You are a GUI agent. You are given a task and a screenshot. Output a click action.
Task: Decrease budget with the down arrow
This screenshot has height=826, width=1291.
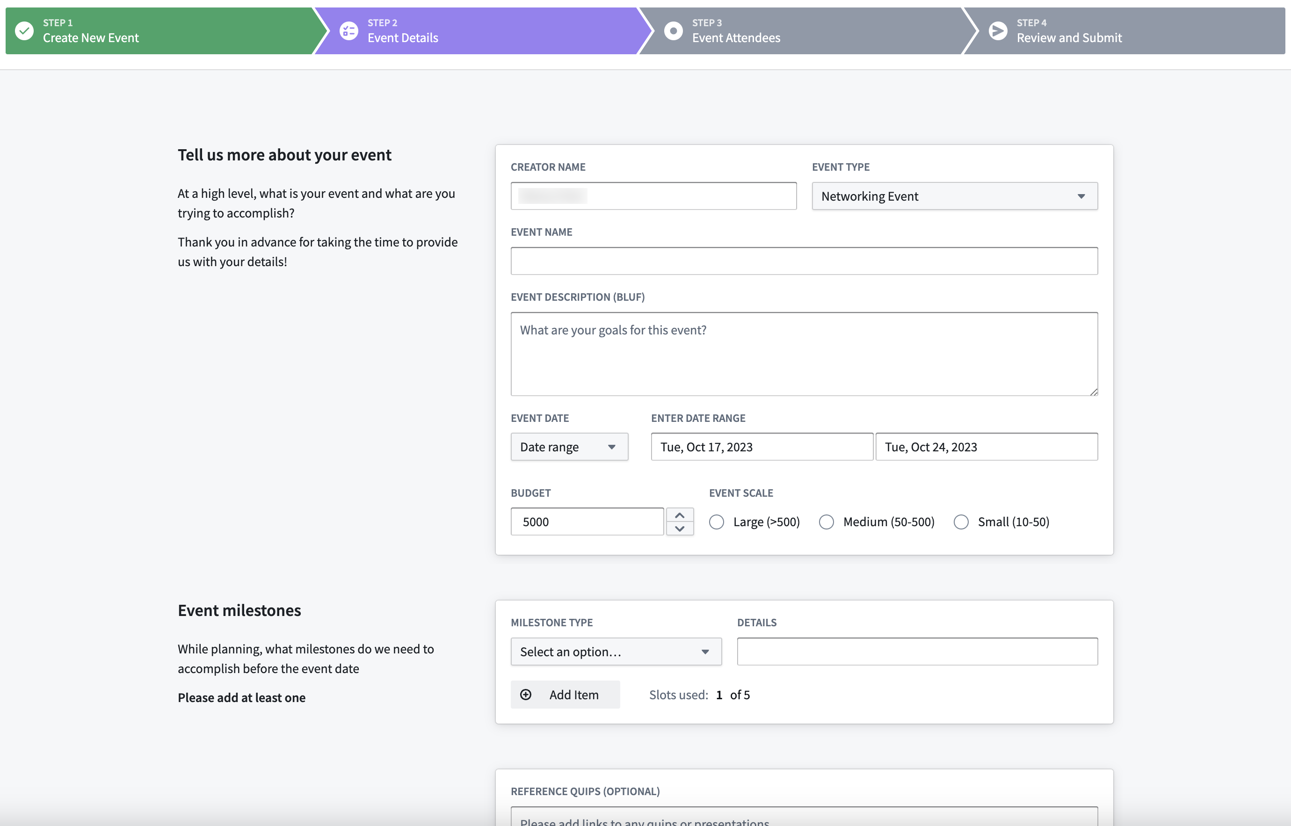[x=680, y=529]
